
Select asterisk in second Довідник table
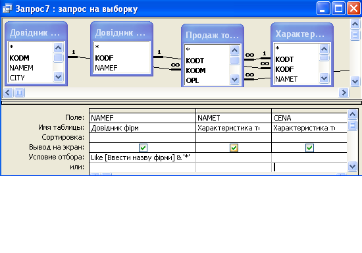pyautogui.click(x=97, y=47)
